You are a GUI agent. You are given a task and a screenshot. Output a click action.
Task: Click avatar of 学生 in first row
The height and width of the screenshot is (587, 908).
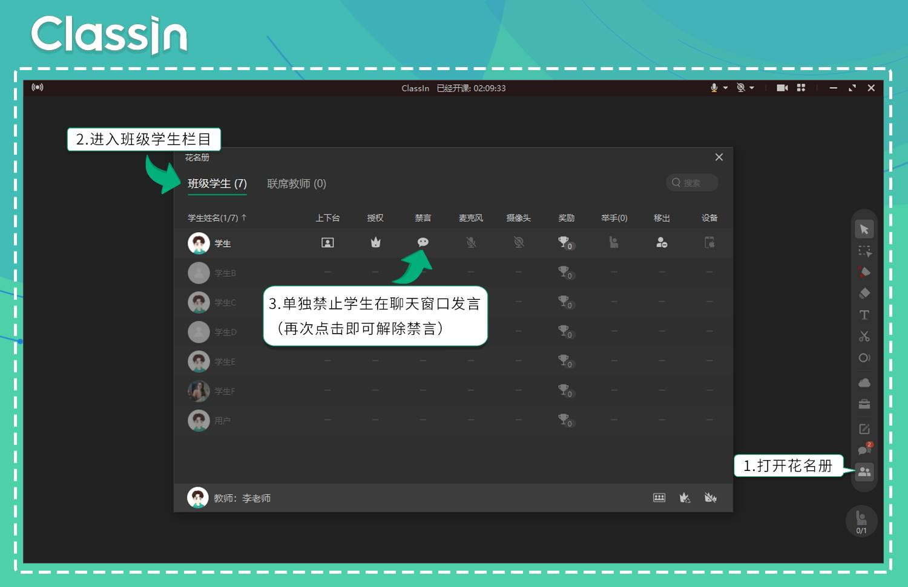point(199,243)
